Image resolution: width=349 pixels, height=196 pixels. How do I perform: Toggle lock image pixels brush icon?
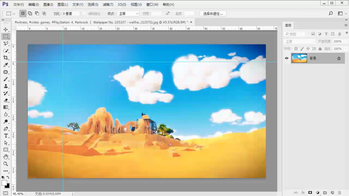pos(302,49)
